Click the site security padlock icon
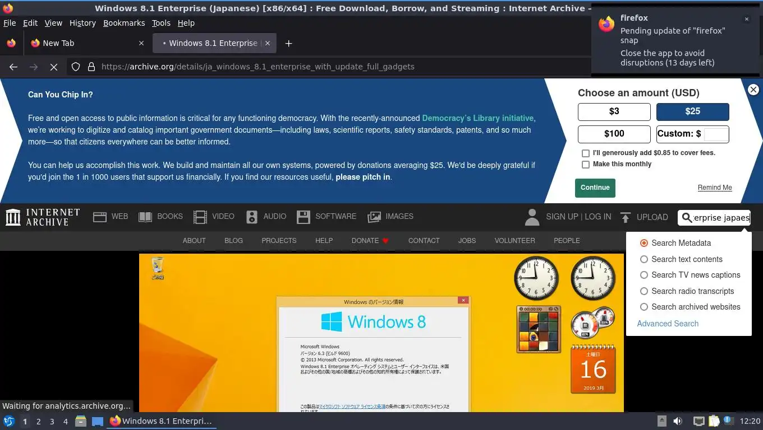Image resolution: width=763 pixels, height=430 pixels. pos(91,67)
